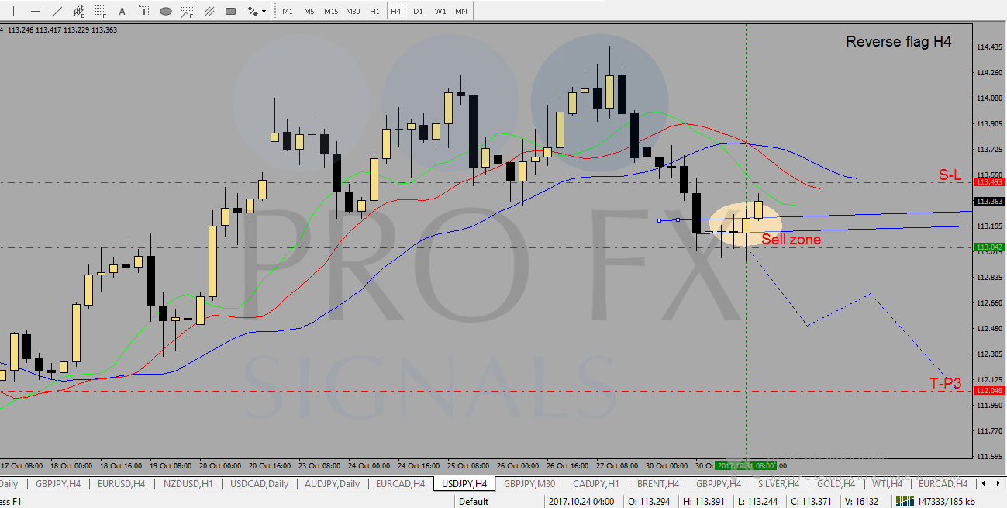Choose the Equidistant Channel tool
This screenshot has height=508, width=1007.
pos(78,11)
